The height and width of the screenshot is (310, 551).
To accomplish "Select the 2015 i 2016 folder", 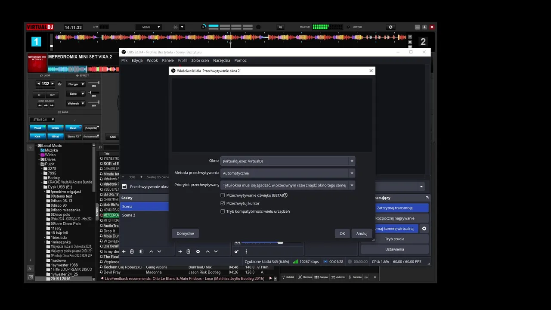I will click(x=60, y=279).
